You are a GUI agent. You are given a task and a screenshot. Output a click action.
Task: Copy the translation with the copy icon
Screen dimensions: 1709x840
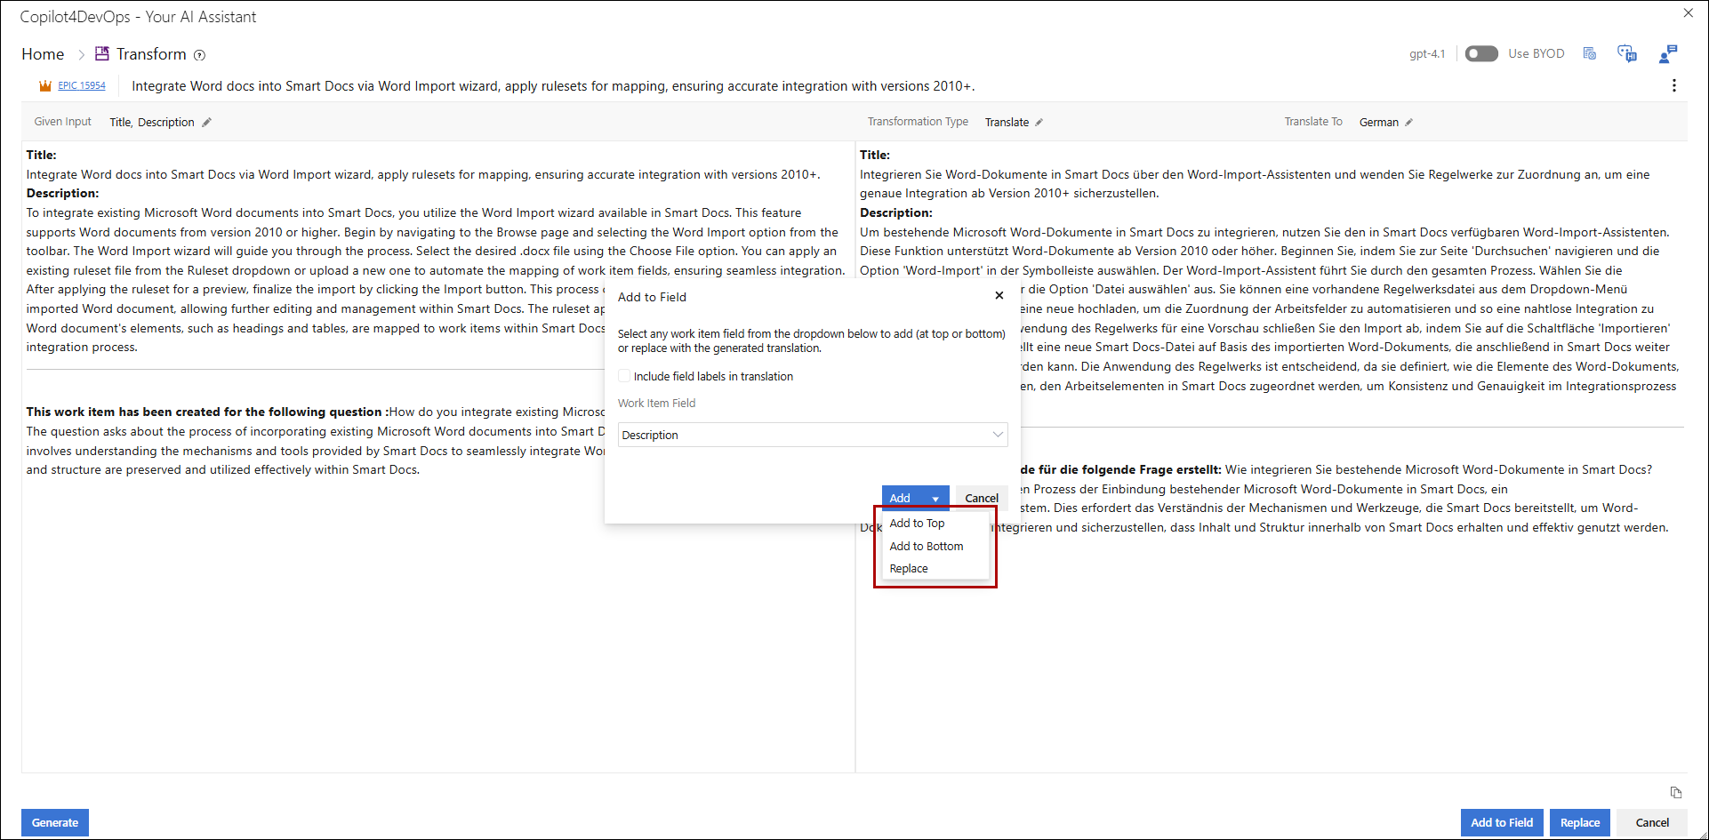pyautogui.click(x=1675, y=792)
